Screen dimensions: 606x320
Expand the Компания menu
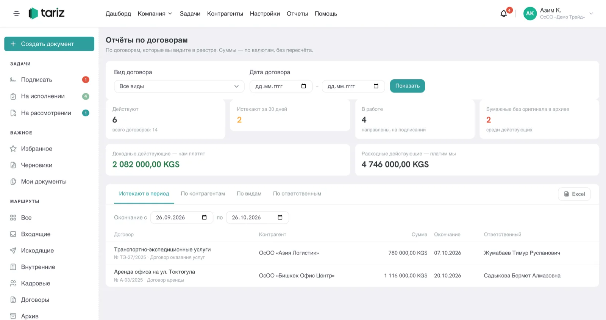click(155, 14)
